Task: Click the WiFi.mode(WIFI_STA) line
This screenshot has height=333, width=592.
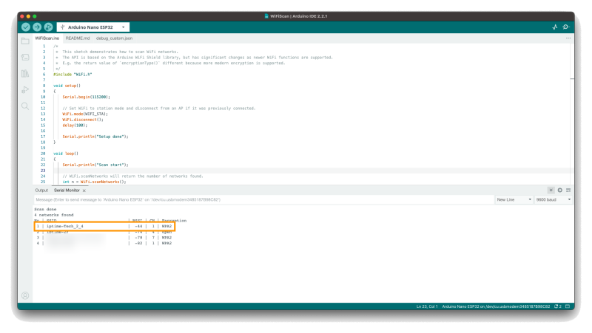Action: 85,114
